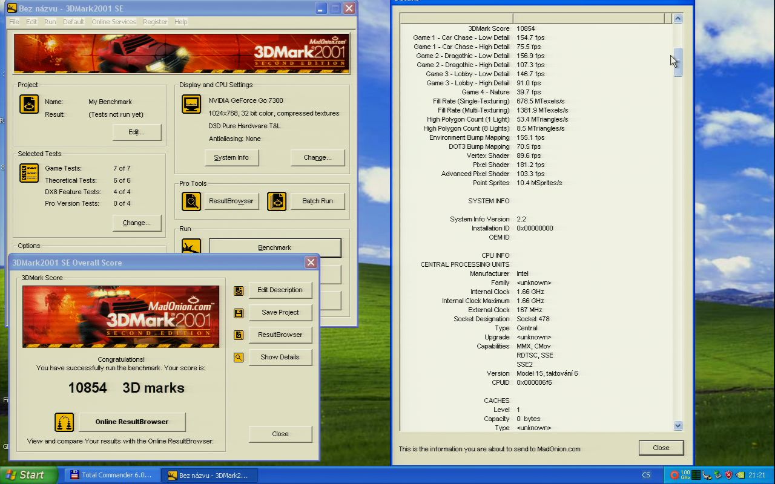Click the 'Game 4 - Nature' row label
This screenshot has width=775, height=484.
pos(486,92)
